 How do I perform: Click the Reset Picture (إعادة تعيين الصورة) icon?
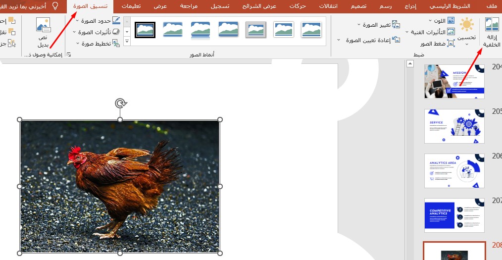(396, 40)
